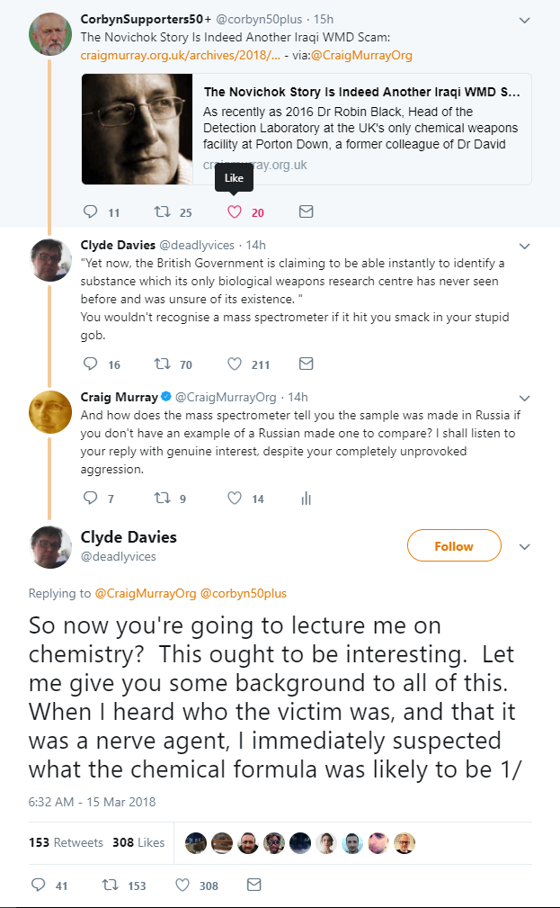Screen dimensions: 560x908
Task: View the 153 Retweets list
Action: coord(66,842)
